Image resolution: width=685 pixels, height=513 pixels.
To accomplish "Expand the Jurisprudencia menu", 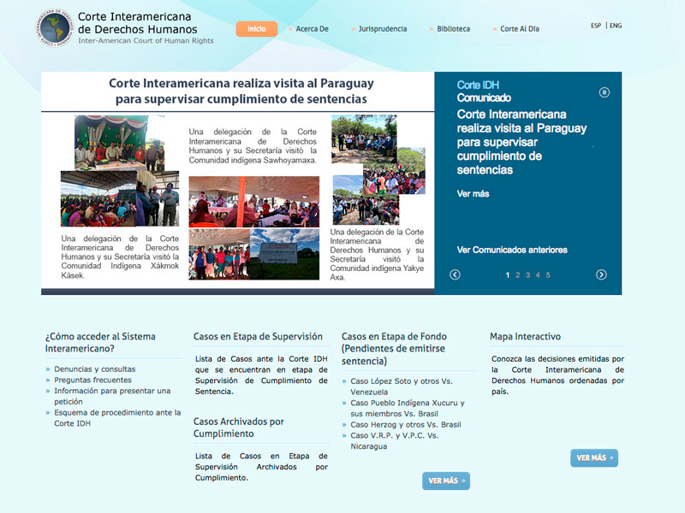I will [382, 29].
